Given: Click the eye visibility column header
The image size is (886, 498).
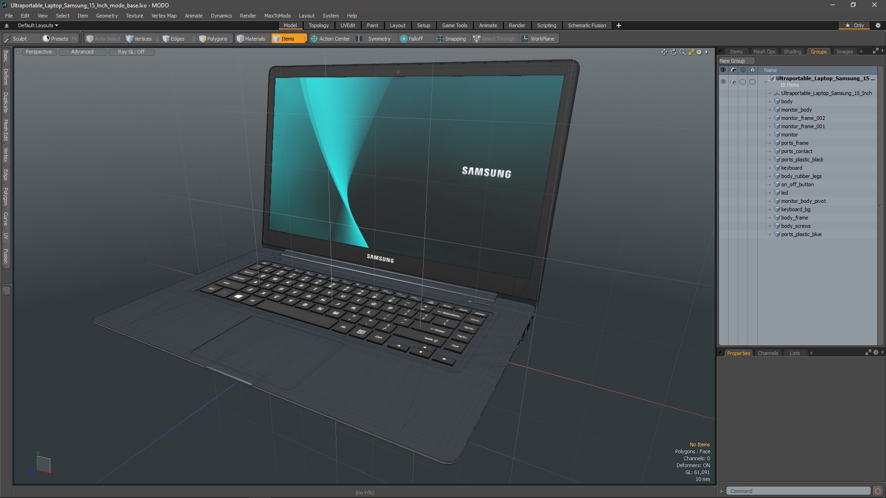Looking at the screenshot, I should click(723, 70).
